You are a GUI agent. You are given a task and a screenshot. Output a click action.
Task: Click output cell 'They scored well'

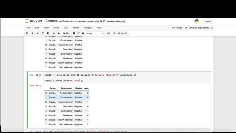65,102
